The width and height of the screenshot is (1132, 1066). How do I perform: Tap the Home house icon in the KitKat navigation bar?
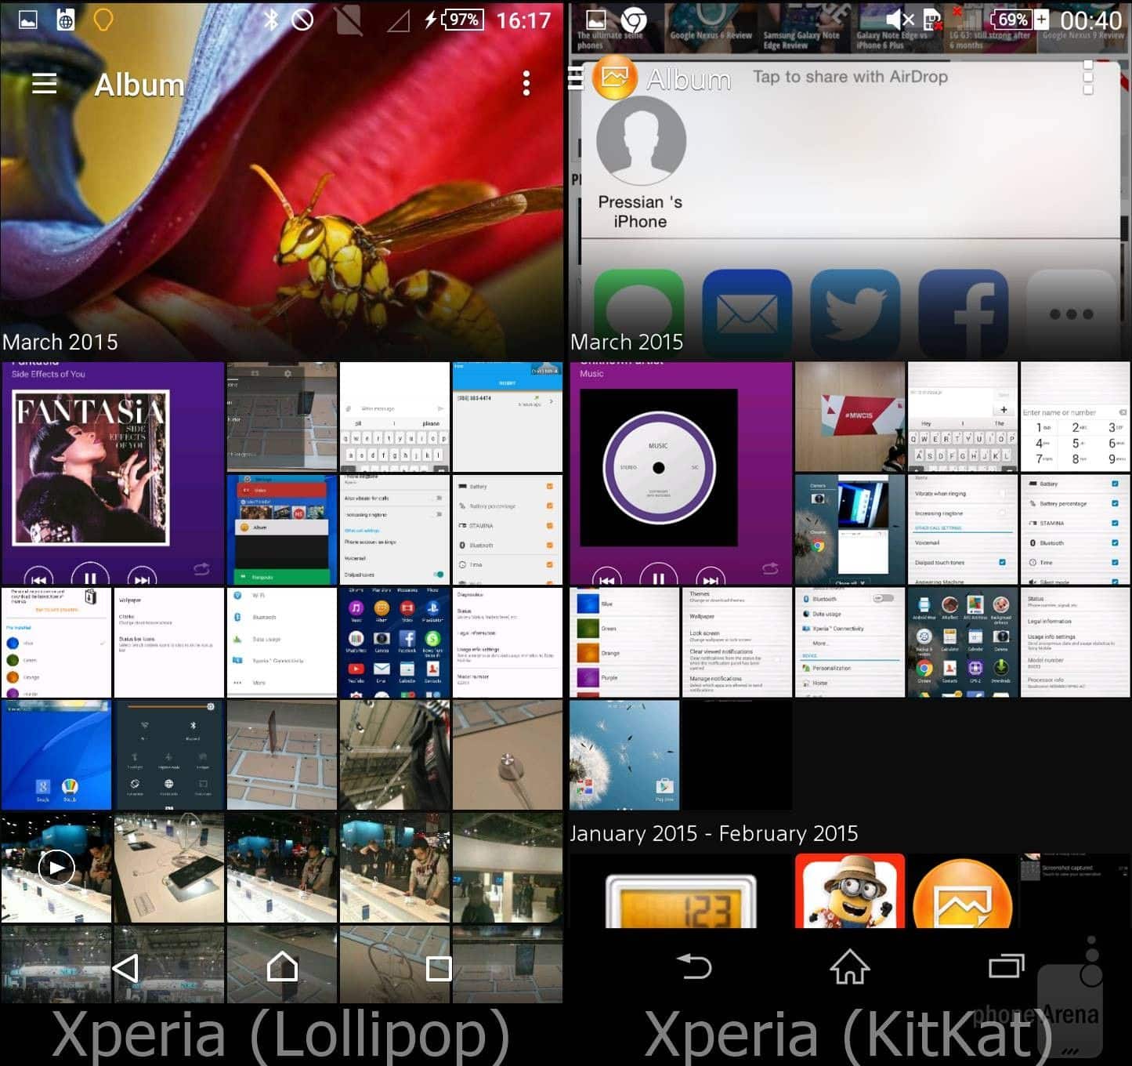(850, 966)
